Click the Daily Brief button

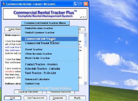(x=13, y=29)
